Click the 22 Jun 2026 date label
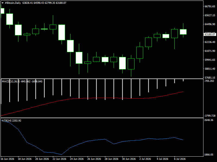The image size is (217, 162). [x=59, y=159]
